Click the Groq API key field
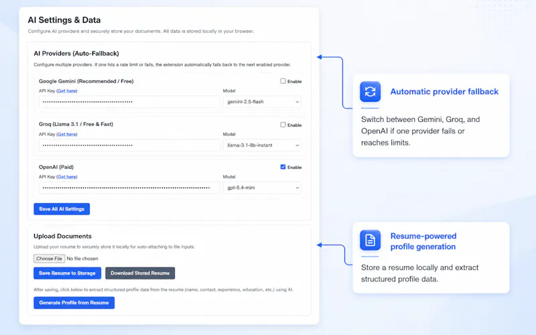Screen dimensions: 536x335 pos(129,145)
